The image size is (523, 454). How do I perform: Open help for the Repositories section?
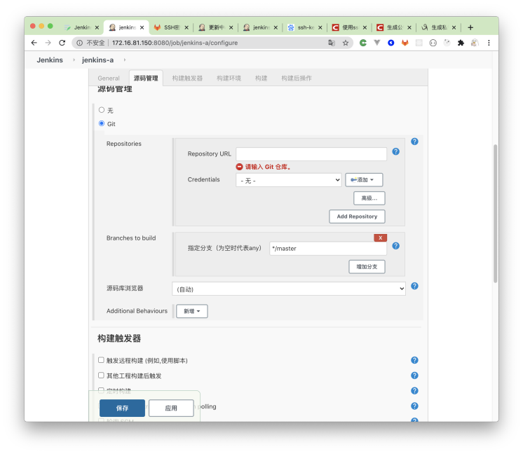414,142
